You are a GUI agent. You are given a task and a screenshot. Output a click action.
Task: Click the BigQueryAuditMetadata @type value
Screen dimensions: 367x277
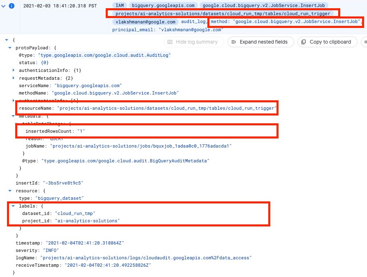pos(125,161)
